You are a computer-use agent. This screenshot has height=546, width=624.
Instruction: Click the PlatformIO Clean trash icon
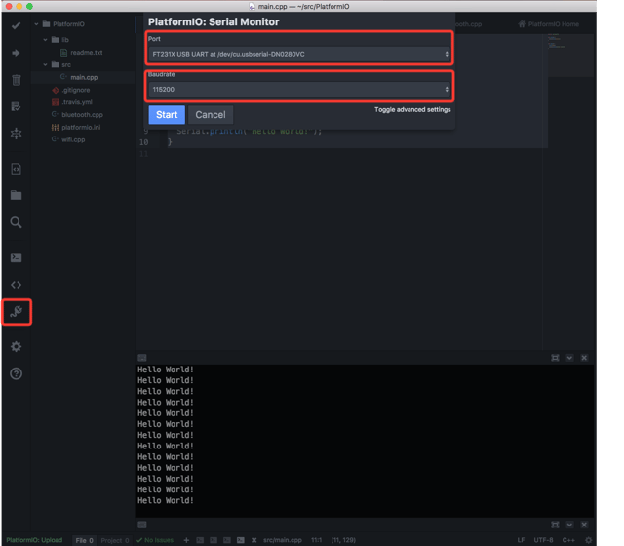coord(16,80)
